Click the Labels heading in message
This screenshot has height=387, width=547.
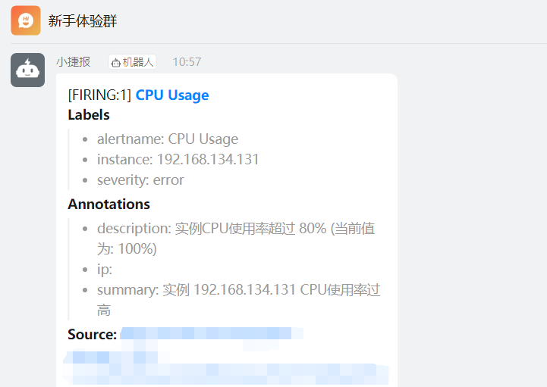[x=89, y=115]
